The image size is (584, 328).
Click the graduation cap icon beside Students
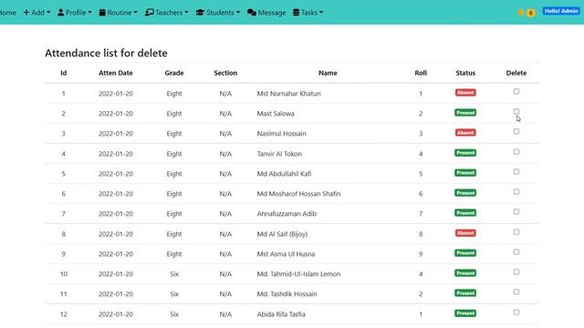tap(200, 12)
